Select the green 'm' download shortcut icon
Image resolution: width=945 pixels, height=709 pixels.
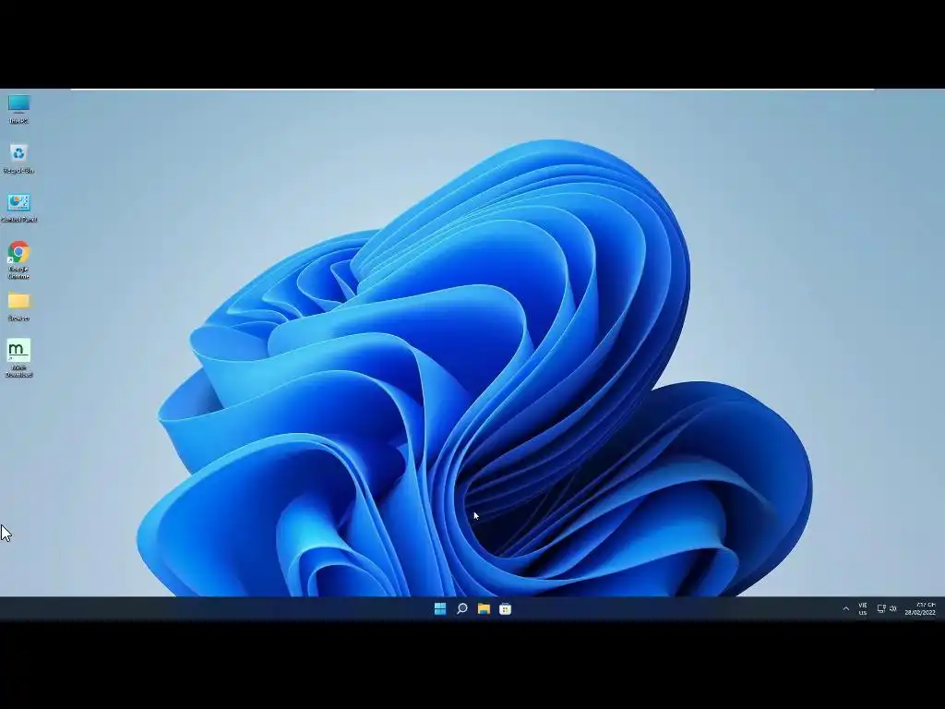point(18,358)
